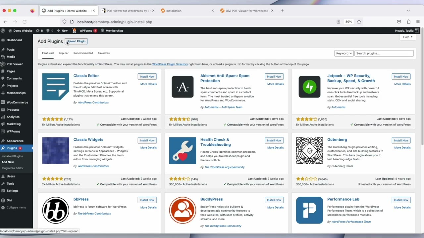
Task: Open Plugin File Editor submenu item
Action: pos(13,168)
